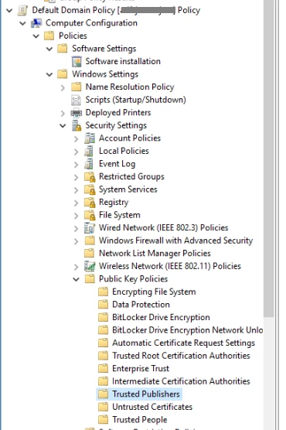Collapse the Windows Settings node
This screenshot has height=430, width=286.
click(x=49, y=74)
